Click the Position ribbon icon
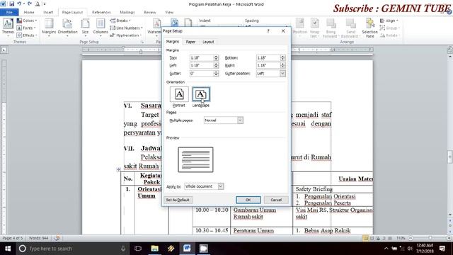The width and height of the screenshot is (453, 255). click(300, 27)
